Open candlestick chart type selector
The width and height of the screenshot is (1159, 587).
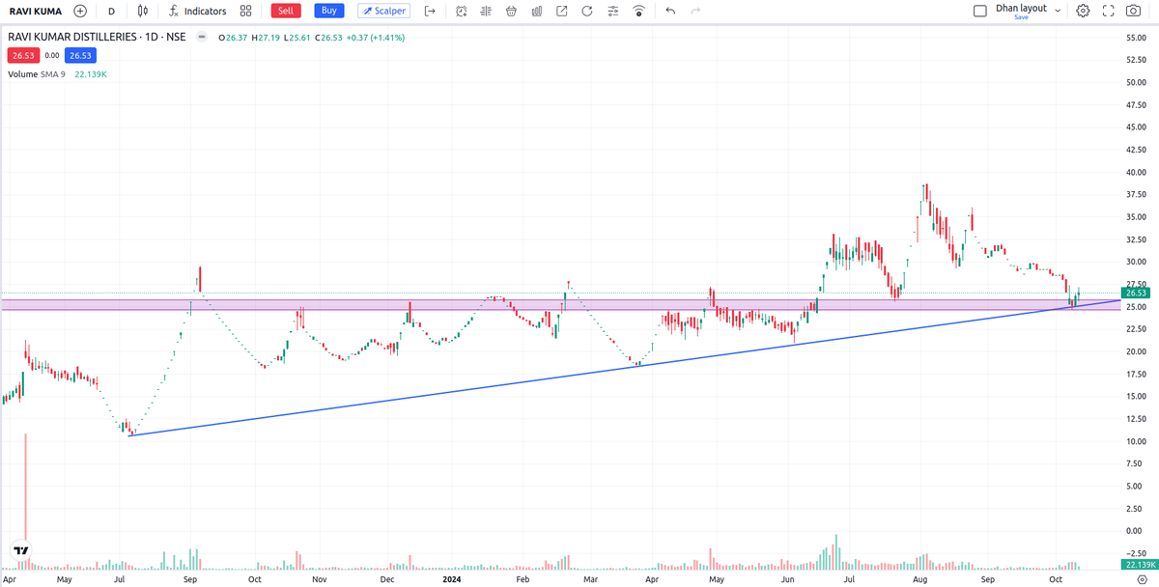coord(143,11)
